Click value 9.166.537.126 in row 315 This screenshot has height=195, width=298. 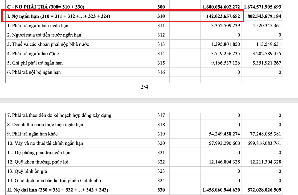click(x=226, y=63)
